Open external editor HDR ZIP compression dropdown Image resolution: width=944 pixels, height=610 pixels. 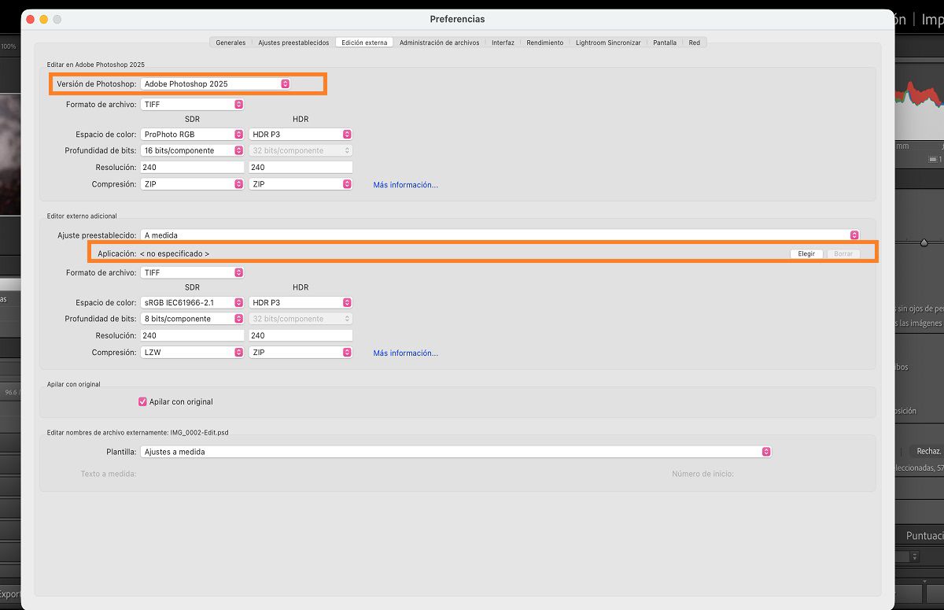point(301,353)
